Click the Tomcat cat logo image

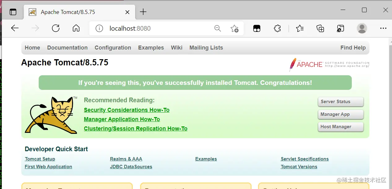(51, 115)
